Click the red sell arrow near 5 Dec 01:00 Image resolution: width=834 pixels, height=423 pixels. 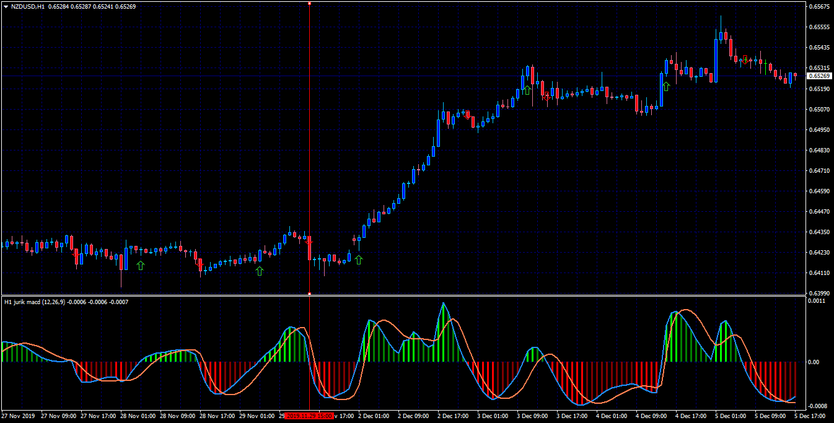tap(745, 59)
